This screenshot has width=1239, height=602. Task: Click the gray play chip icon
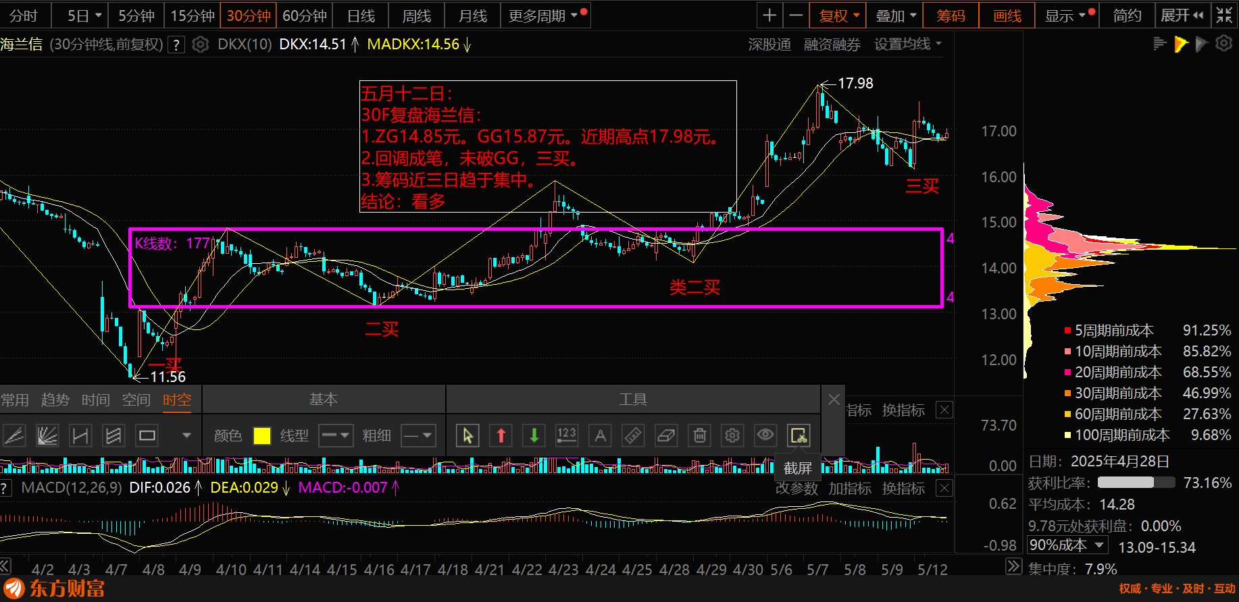coord(1201,44)
